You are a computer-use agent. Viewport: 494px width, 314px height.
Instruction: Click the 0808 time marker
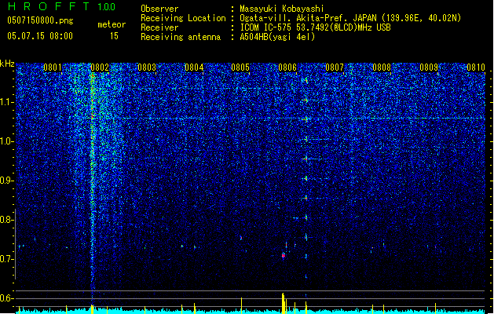[x=382, y=68]
